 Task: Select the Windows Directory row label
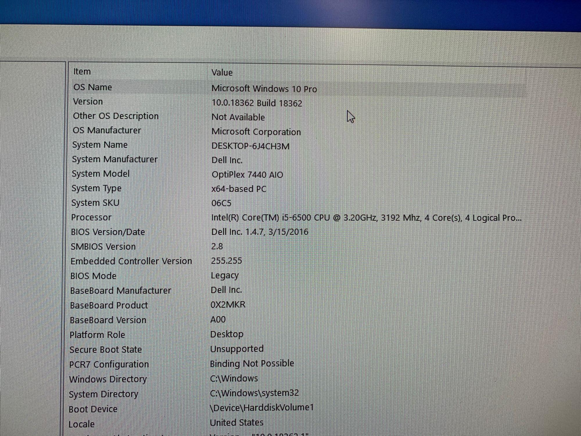click(x=108, y=379)
